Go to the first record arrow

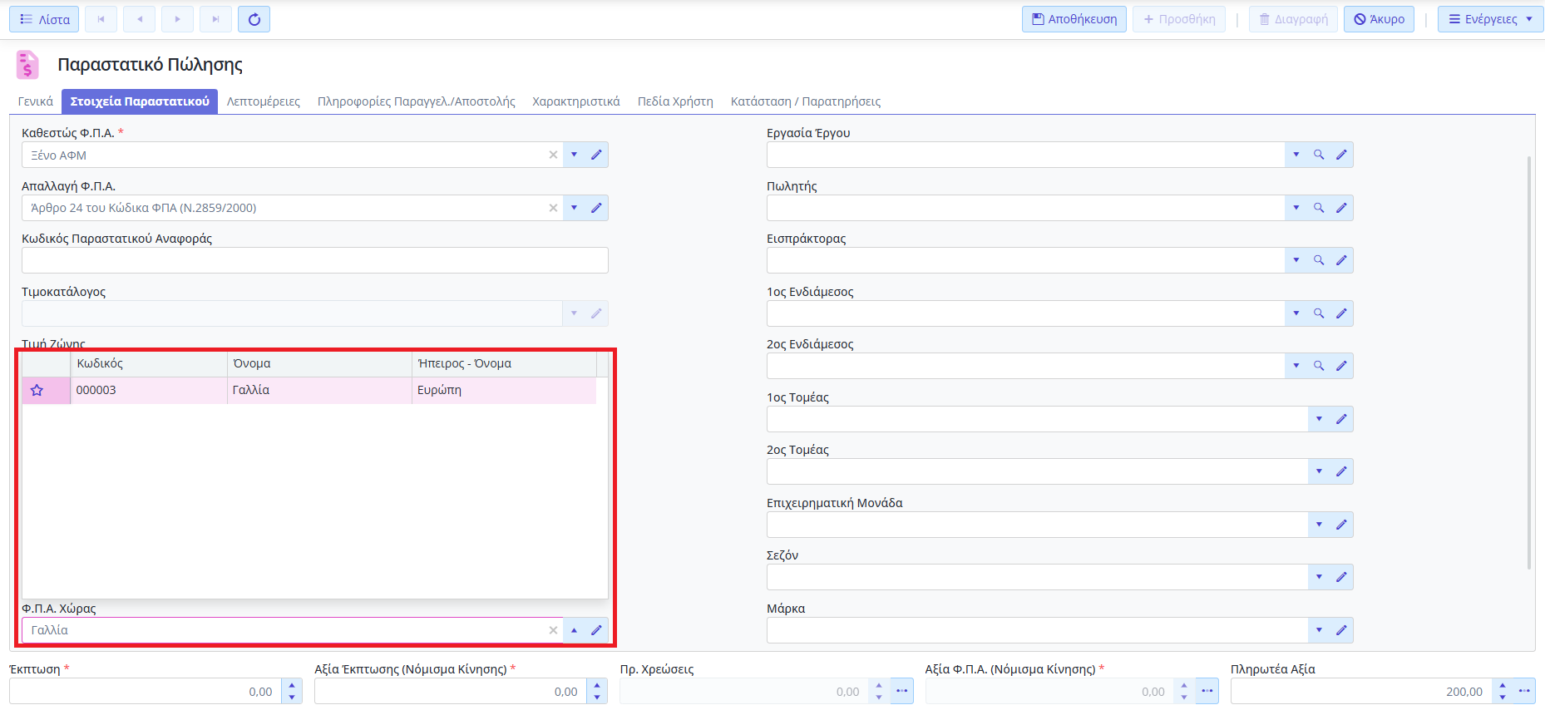coord(101,19)
